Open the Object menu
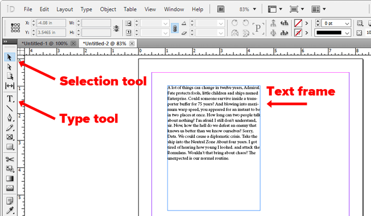Viewport: 371px width, 216px height. pos(108,9)
